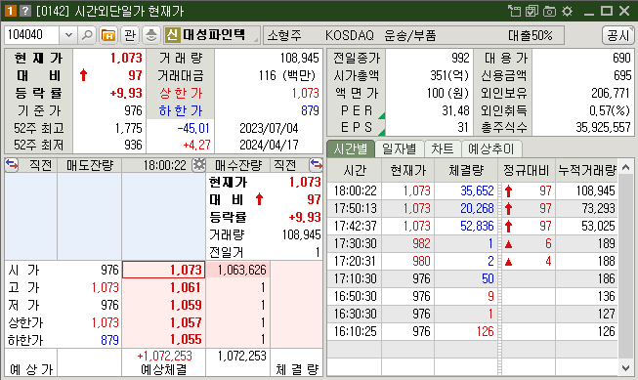Select the 16:10:25 trade row
Screen dimensions: 638x380
click(x=473, y=331)
